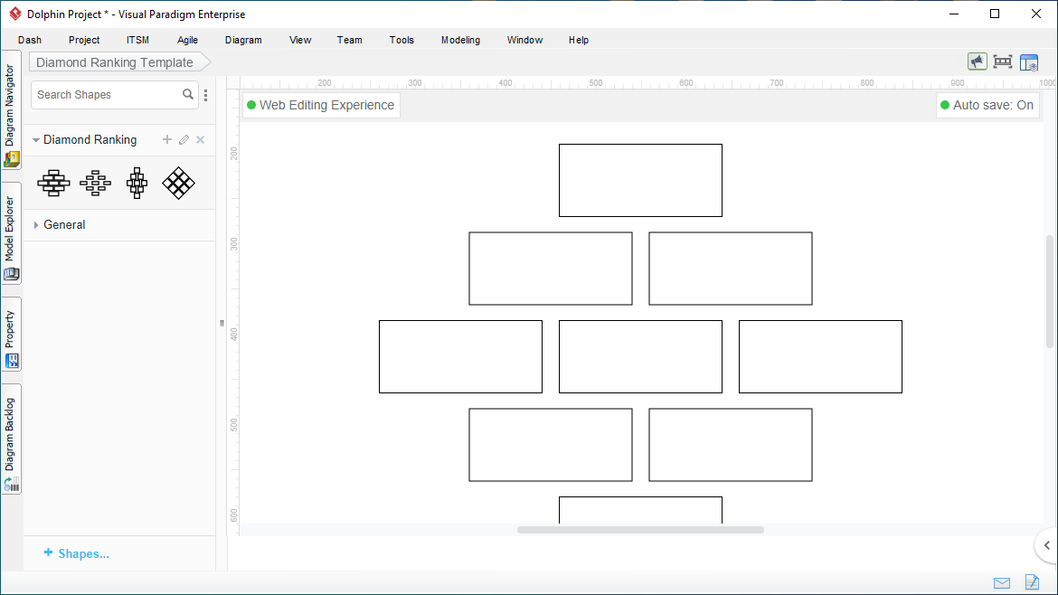Select the left rectangle in second row
The height and width of the screenshot is (595, 1058).
[551, 269]
